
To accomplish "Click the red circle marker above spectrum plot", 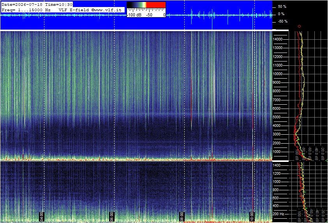I will [x=299, y=26].
